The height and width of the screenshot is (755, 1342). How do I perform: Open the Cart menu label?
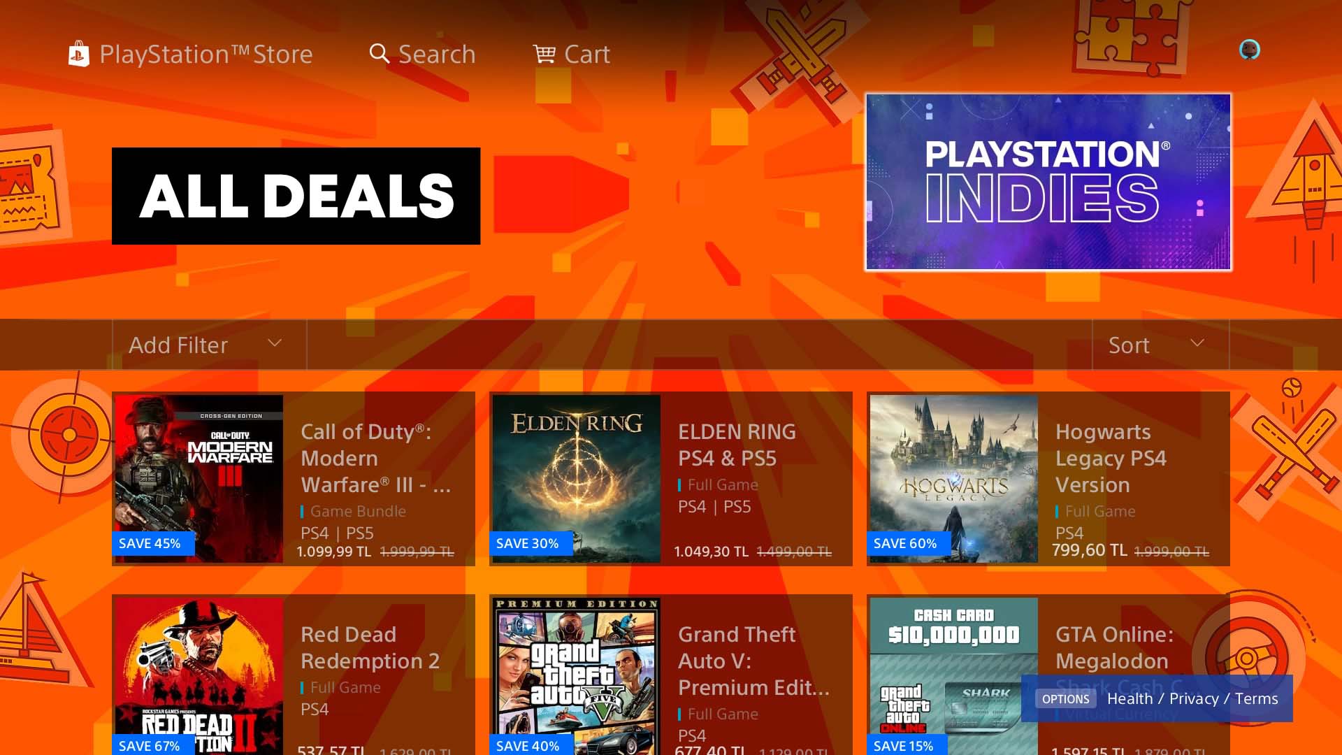tap(587, 54)
